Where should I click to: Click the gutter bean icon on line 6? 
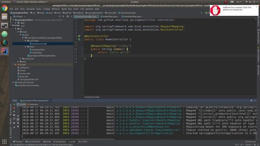click(x=79, y=36)
